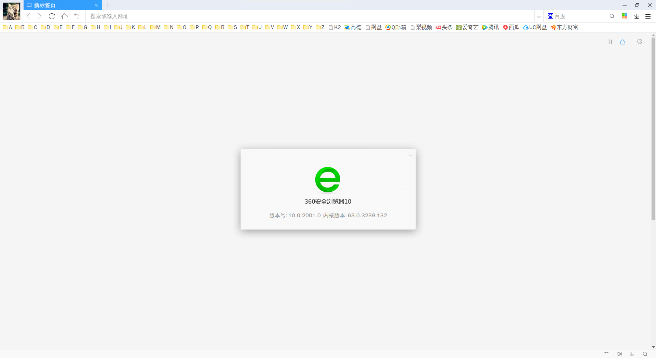Minimize the browser window
656x358 pixels.
click(x=625, y=5)
